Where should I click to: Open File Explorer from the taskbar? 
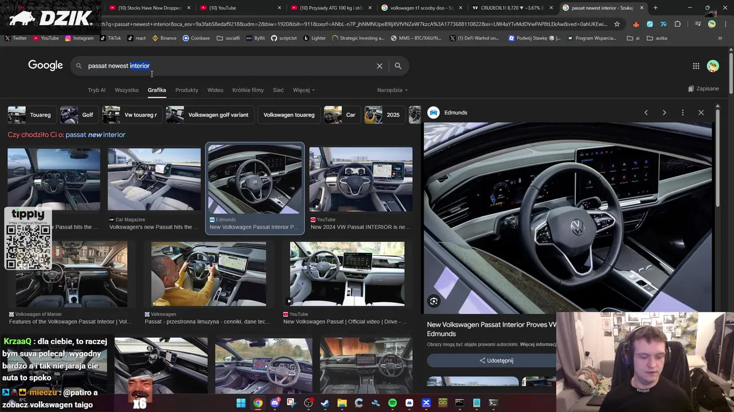point(342,403)
